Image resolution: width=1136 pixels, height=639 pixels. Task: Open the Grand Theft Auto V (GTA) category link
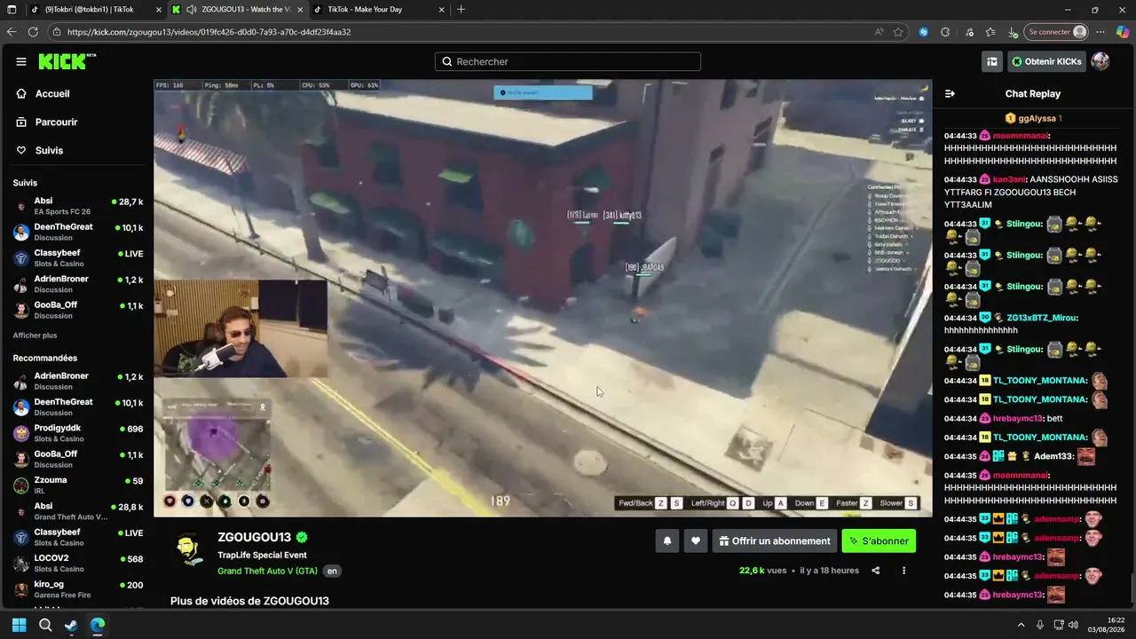click(267, 571)
